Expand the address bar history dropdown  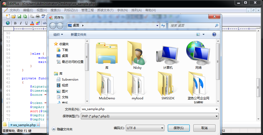coord(157,26)
